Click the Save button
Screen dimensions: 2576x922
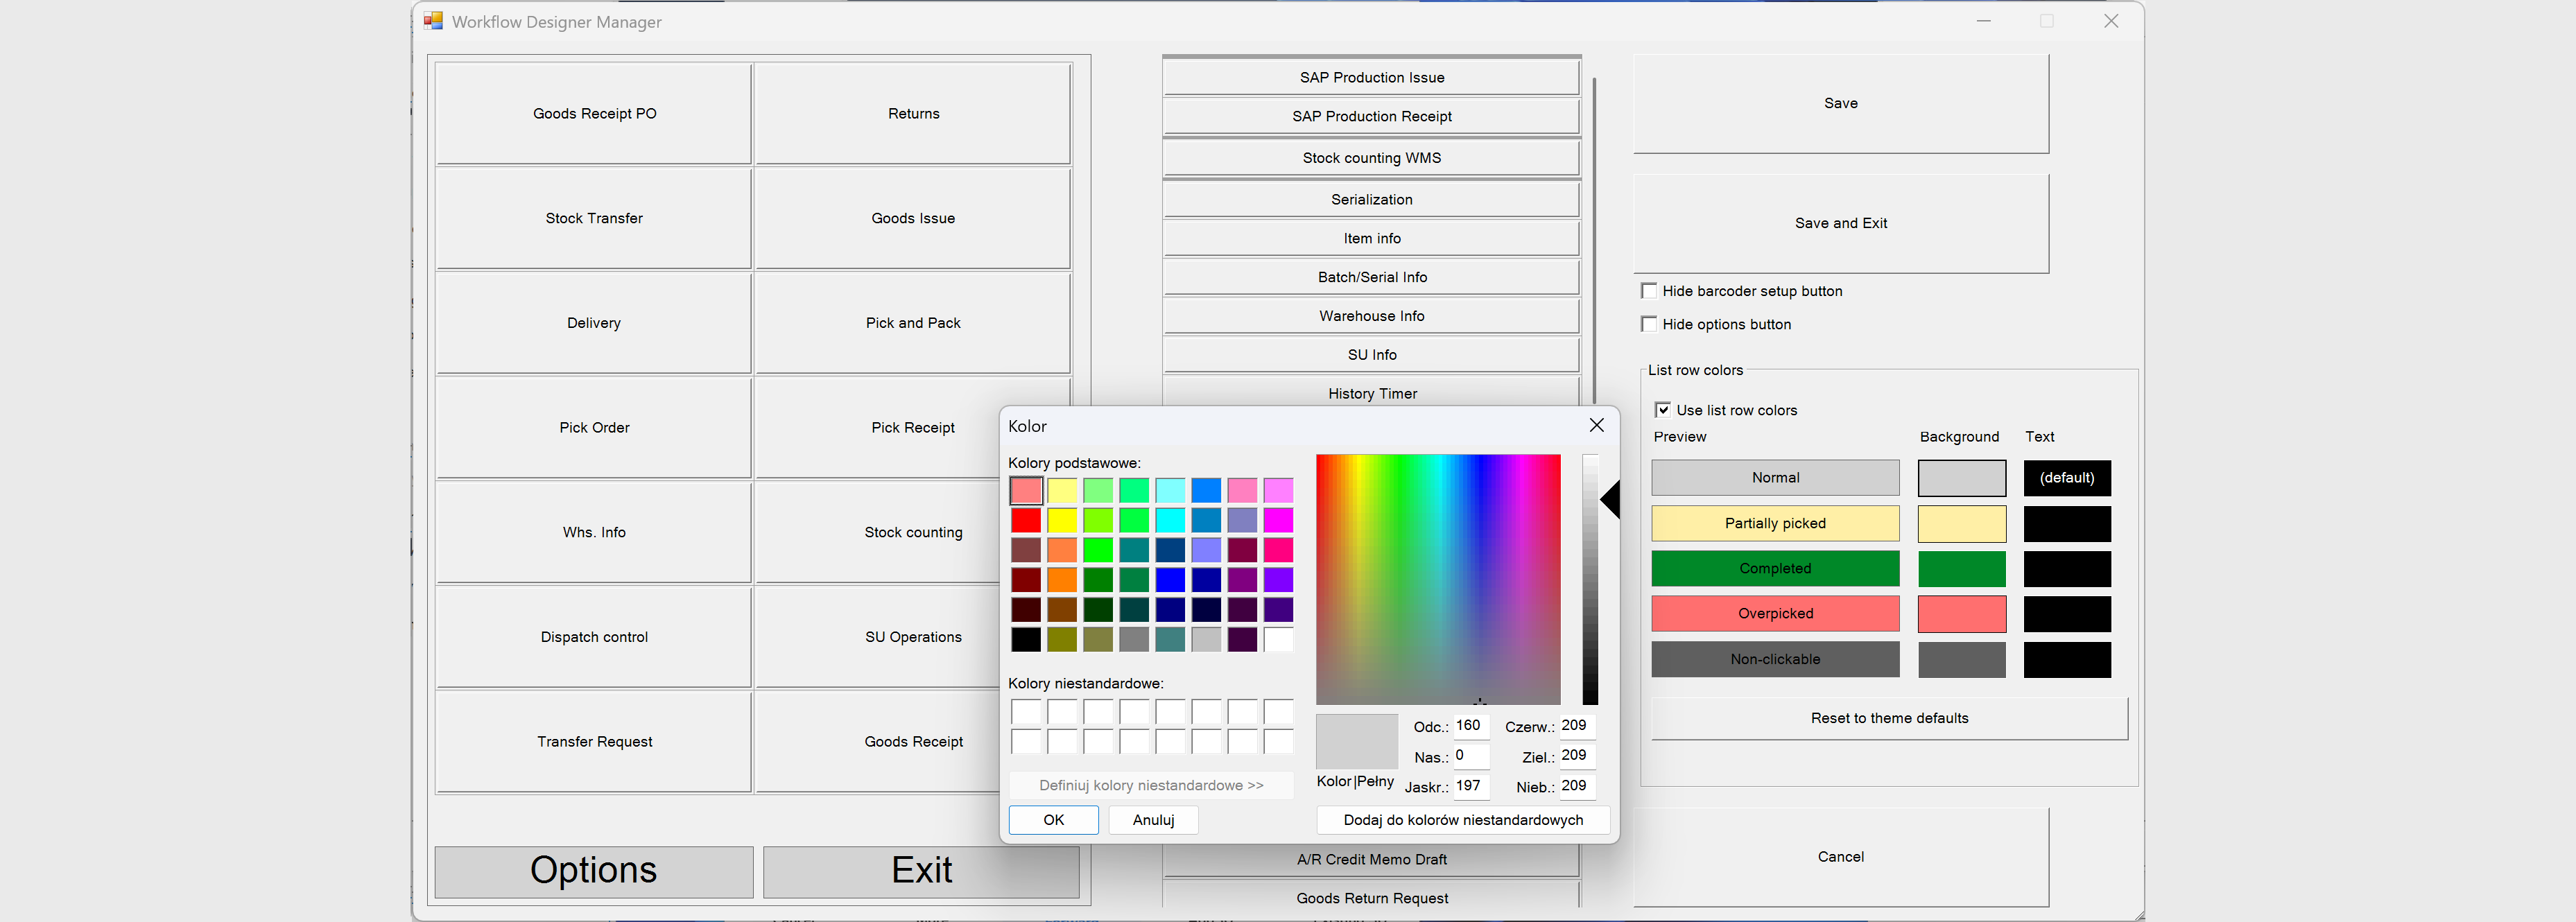pos(1841,103)
